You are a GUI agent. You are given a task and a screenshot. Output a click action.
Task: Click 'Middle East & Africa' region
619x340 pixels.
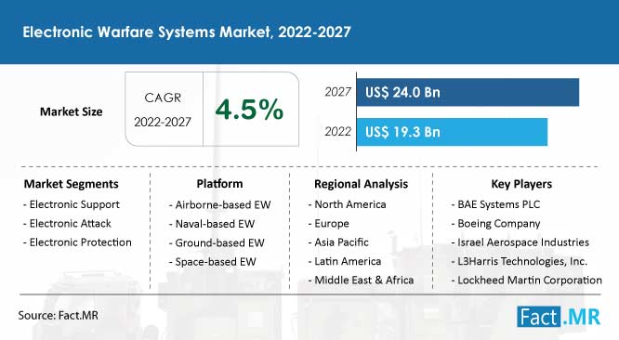364,280
